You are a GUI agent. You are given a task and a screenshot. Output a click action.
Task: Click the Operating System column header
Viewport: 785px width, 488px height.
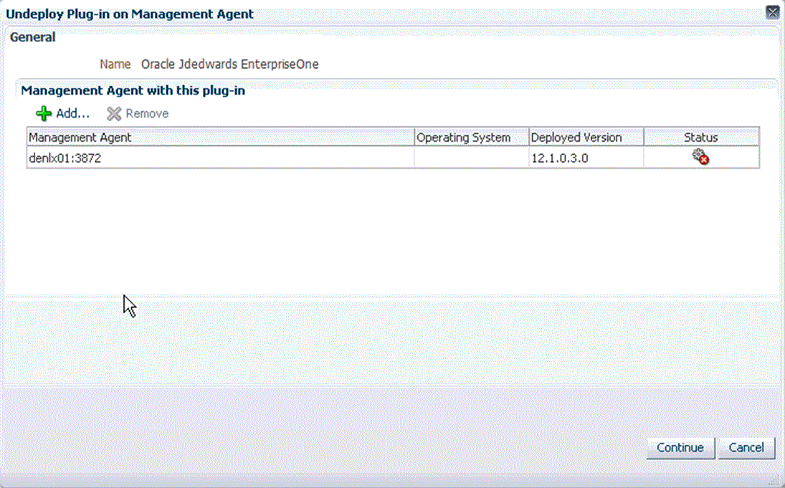(x=472, y=137)
